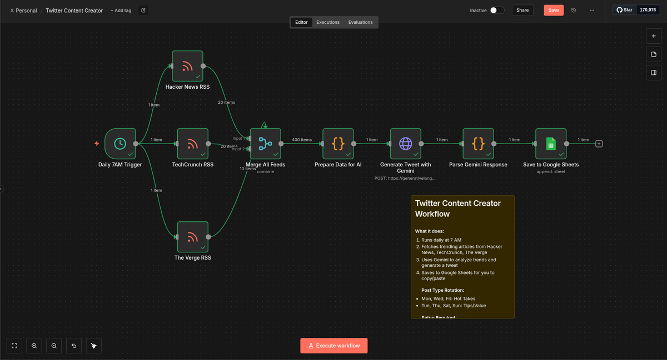Select The Verge RSS node icon
Viewport: 667px width, 360px height.
point(192,237)
